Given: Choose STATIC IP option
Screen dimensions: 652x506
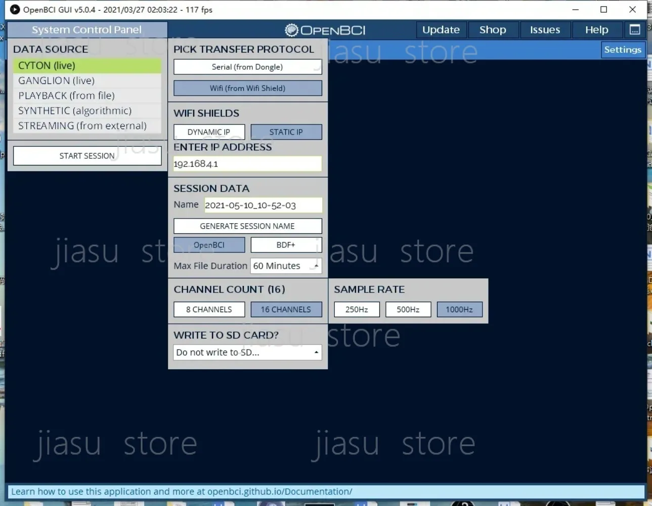Looking at the screenshot, I should click(x=286, y=132).
